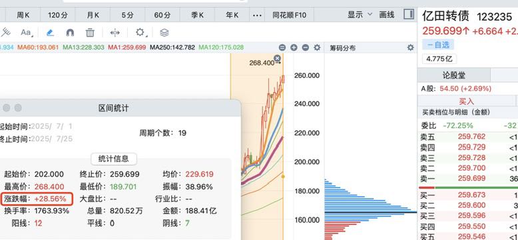Switch to the 5分 chart tab
Viewport: 518px width, 240px height.
(x=128, y=15)
